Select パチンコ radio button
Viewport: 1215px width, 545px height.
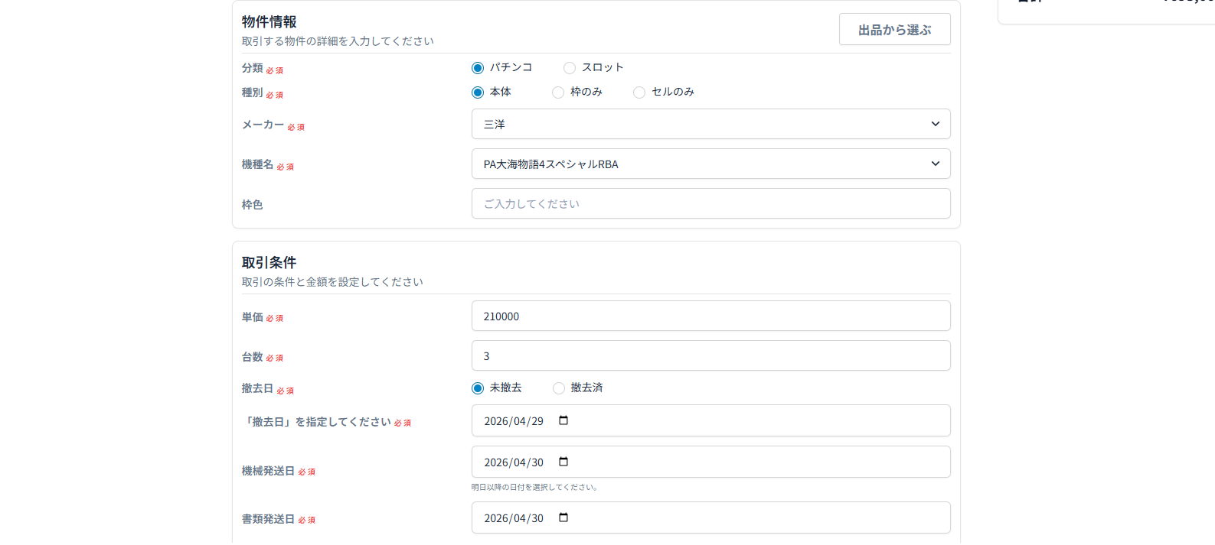[478, 68]
